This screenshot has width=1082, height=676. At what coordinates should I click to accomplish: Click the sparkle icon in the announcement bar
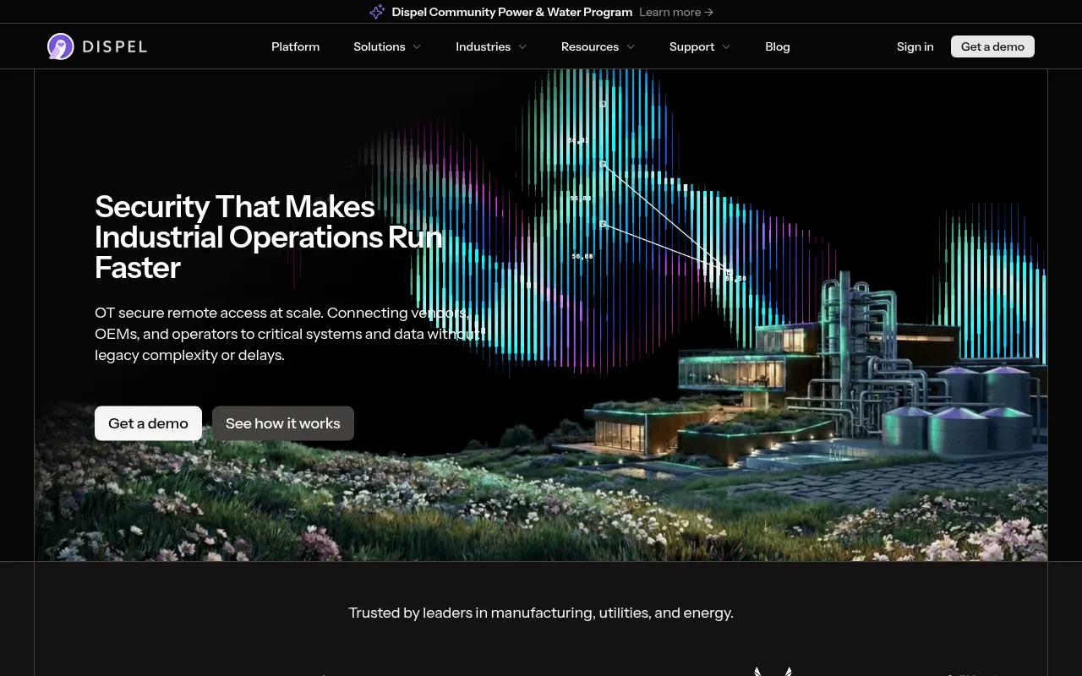point(377,12)
